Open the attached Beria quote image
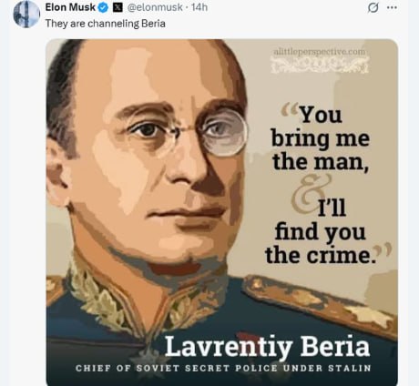Image resolution: width=419 pixels, height=386 pixels. [x=222, y=212]
